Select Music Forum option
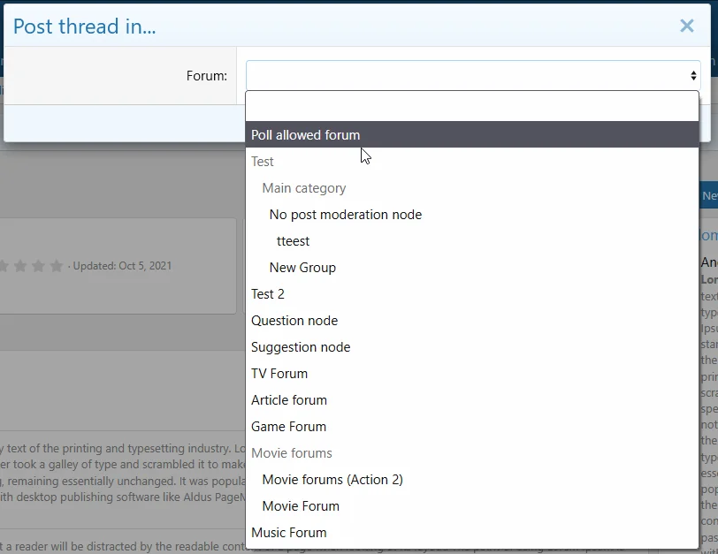The height and width of the screenshot is (554, 718). pos(288,533)
